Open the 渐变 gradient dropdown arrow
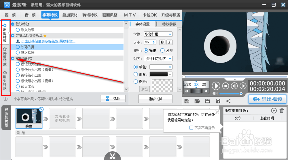 coord(170,74)
